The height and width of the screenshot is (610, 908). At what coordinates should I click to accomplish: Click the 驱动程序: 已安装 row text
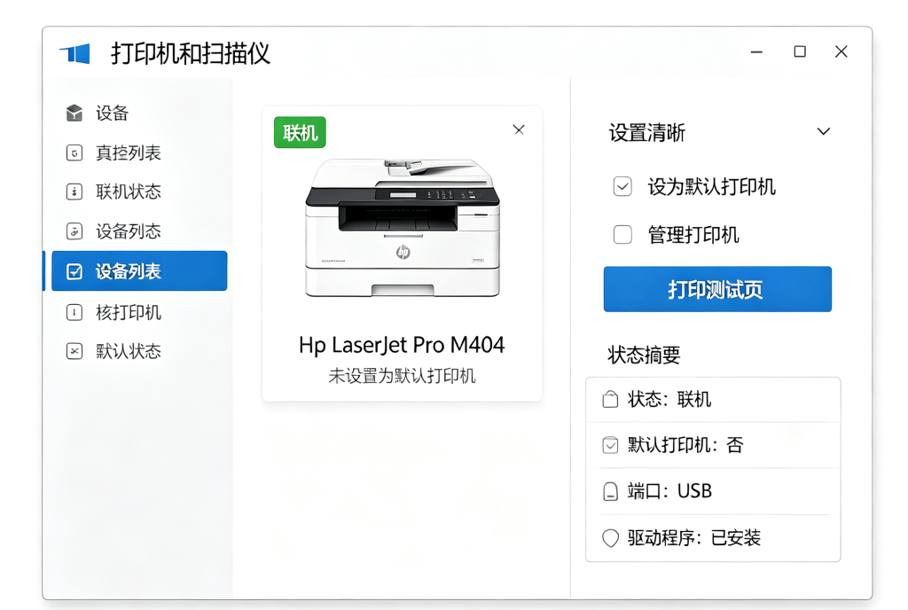tap(693, 538)
